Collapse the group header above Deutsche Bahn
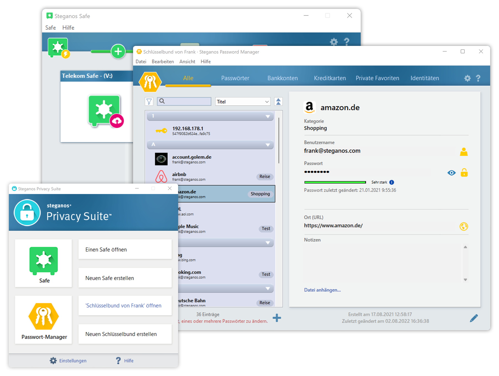 click(x=226, y=288)
